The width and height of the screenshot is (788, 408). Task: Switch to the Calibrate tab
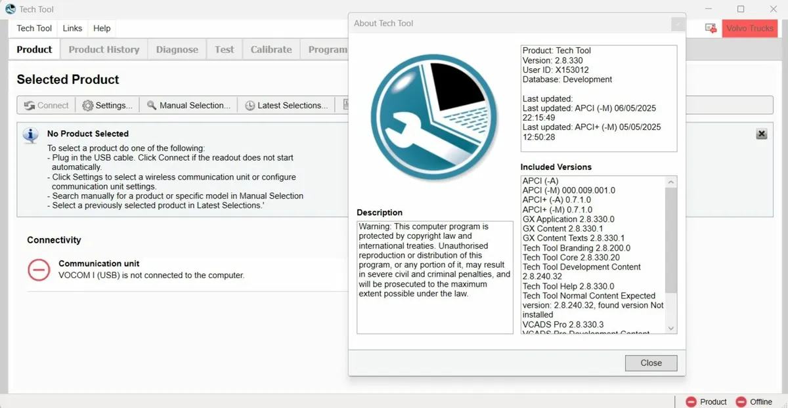(x=271, y=49)
